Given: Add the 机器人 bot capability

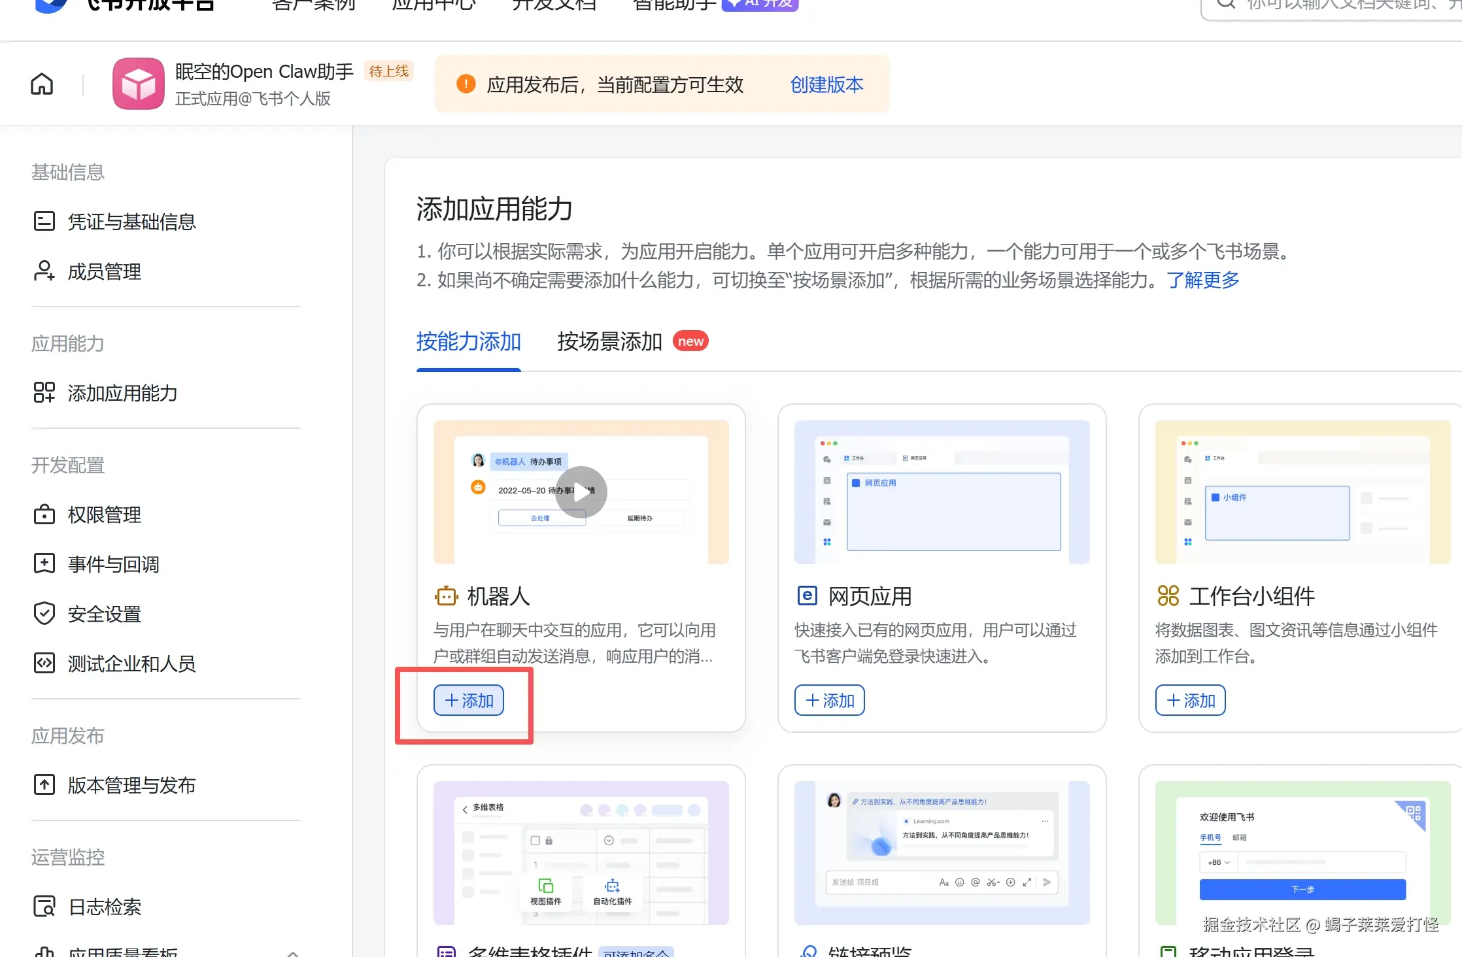Looking at the screenshot, I should (x=469, y=700).
